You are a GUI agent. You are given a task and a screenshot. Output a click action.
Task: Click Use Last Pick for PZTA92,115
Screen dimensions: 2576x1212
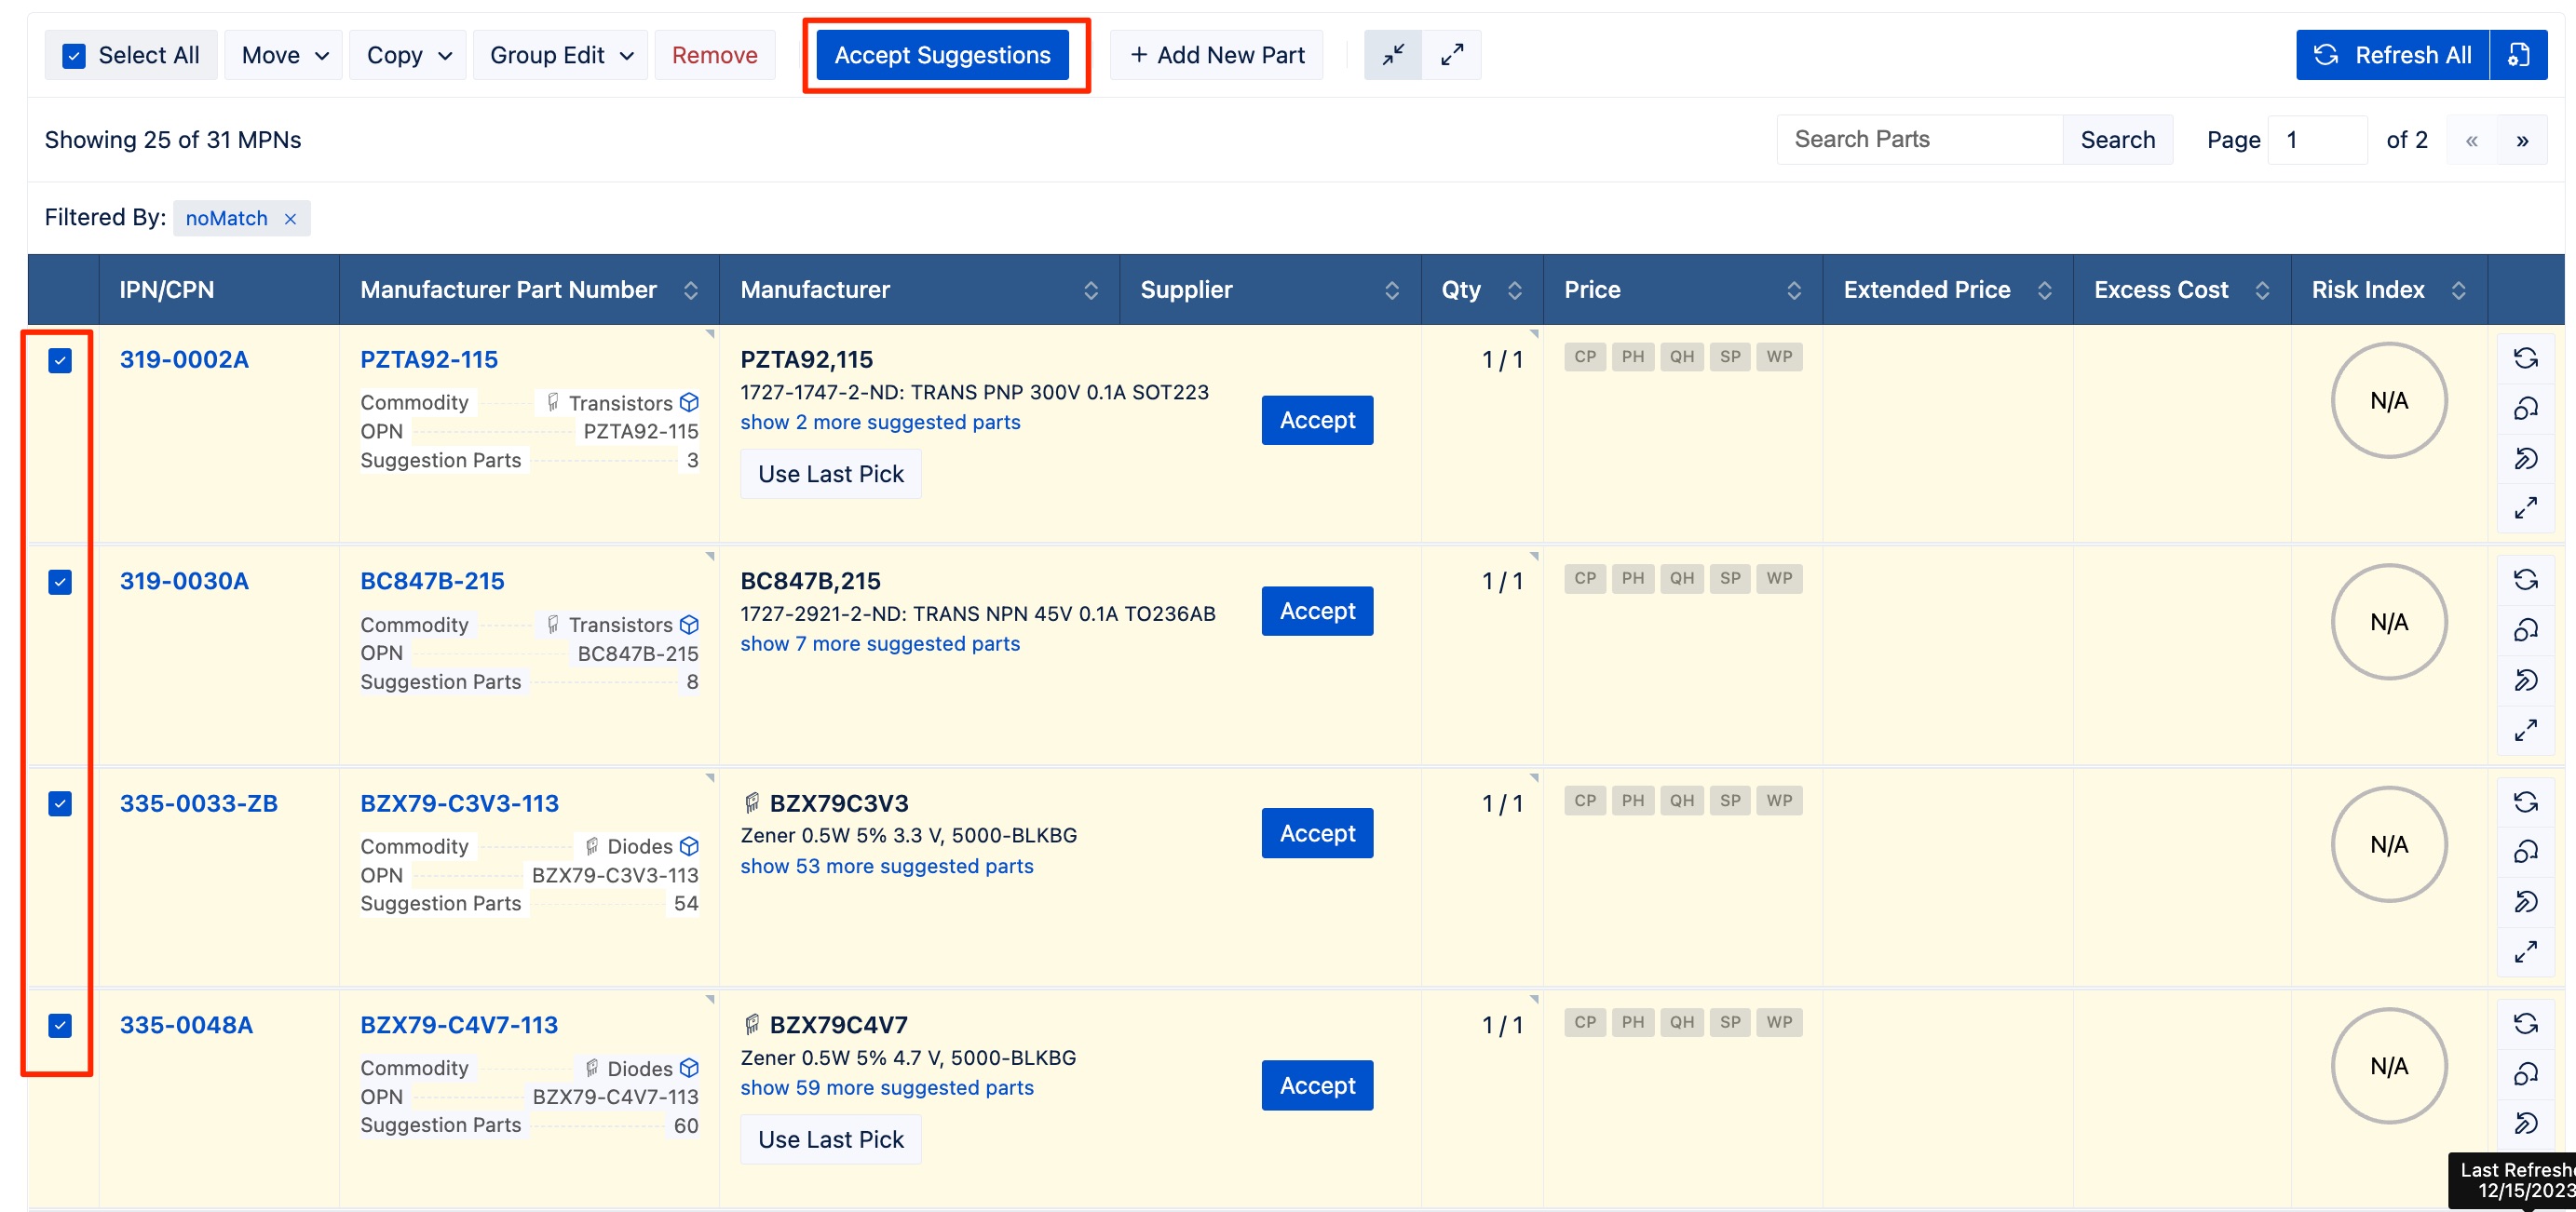click(x=830, y=475)
